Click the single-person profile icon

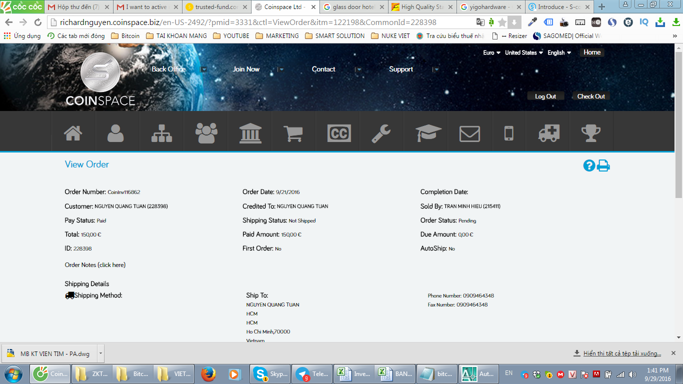[x=115, y=133]
